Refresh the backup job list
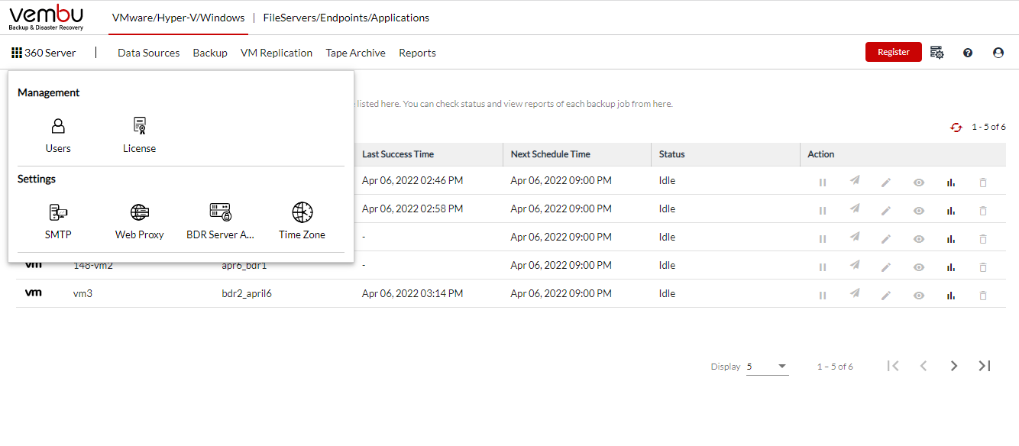 (x=956, y=127)
